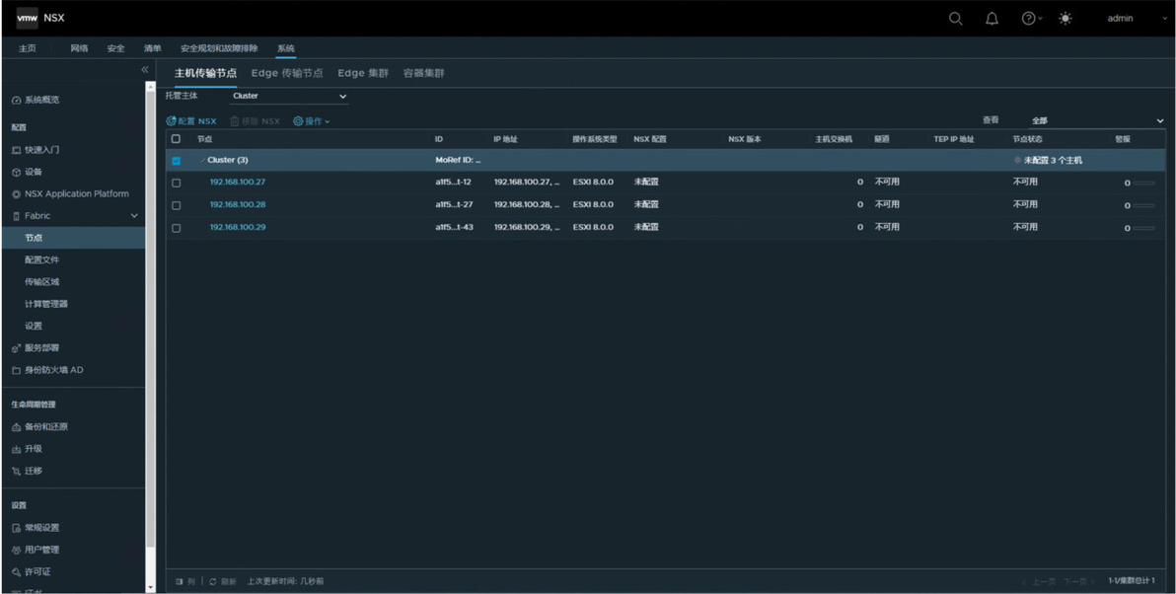This screenshot has height=594, width=1176.
Task: Open the search magnifier icon
Action: tap(955, 19)
